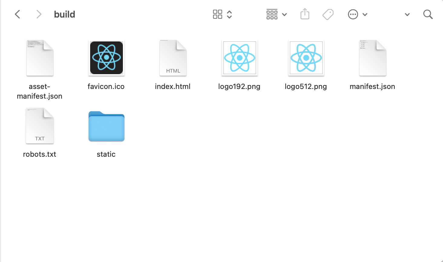This screenshot has height=262, width=443.
Task: Select the favicon.ico React thumbnail
Action: click(x=107, y=58)
